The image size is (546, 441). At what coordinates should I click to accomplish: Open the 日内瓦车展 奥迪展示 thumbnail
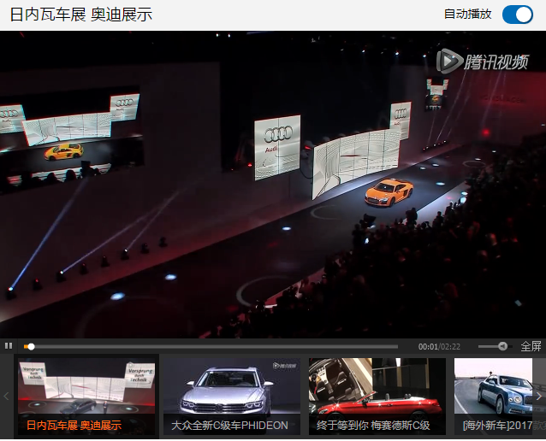pyautogui.click(x=86, y=397)
